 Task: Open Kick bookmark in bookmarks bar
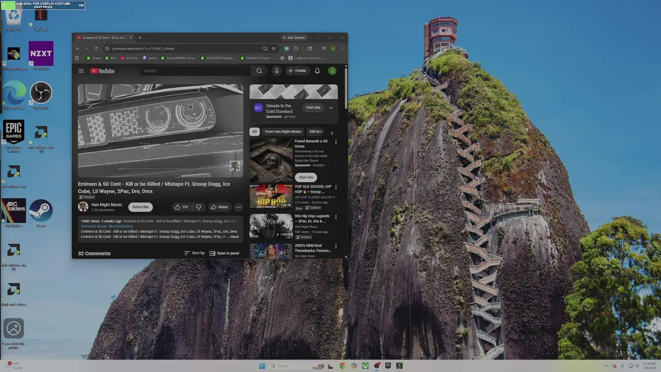click(111, 58)
